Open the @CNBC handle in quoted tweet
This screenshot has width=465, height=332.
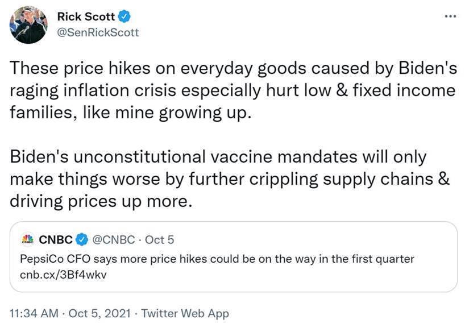click(114, 240)
